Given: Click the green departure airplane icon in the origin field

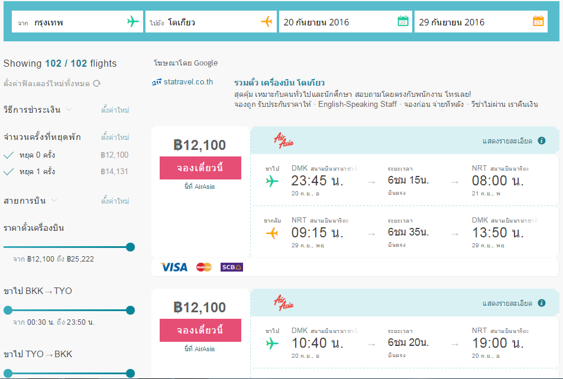Looking at the screenshot, I should pyautogui.click(x=133, y=21).
